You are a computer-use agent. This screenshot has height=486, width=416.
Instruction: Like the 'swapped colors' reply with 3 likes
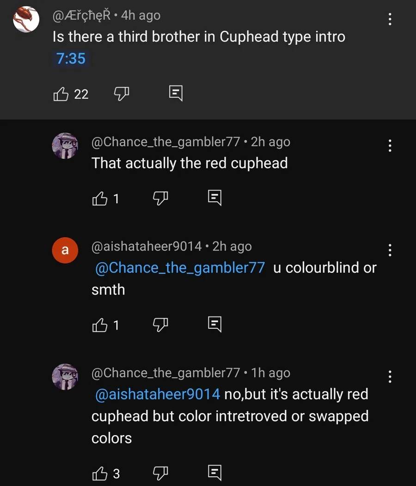click(x=100, y=474)
